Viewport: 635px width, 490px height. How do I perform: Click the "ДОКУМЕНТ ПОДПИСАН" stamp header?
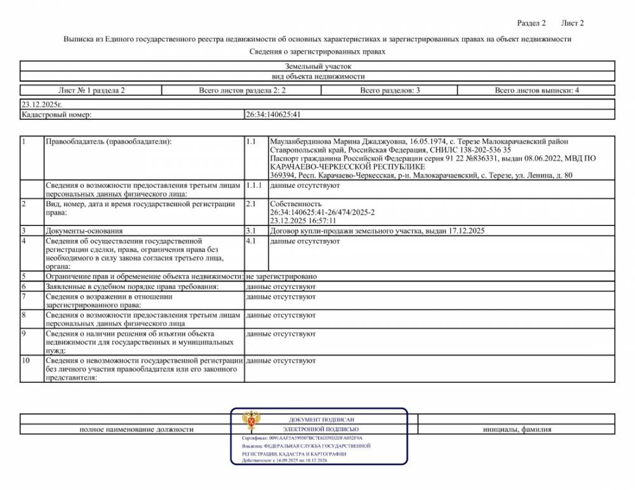point(321,420)
